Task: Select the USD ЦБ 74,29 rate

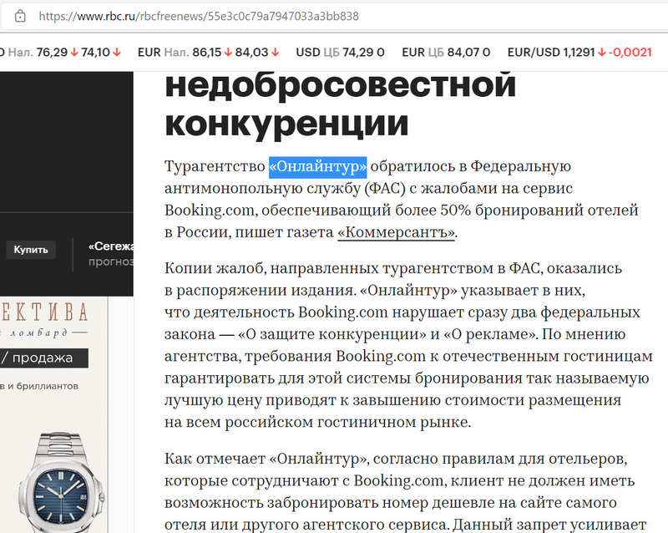Action: click(340, 52)
